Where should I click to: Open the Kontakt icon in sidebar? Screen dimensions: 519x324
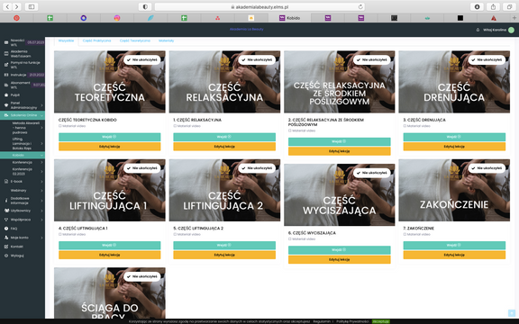pyautogui.click(x=6, y=247)
